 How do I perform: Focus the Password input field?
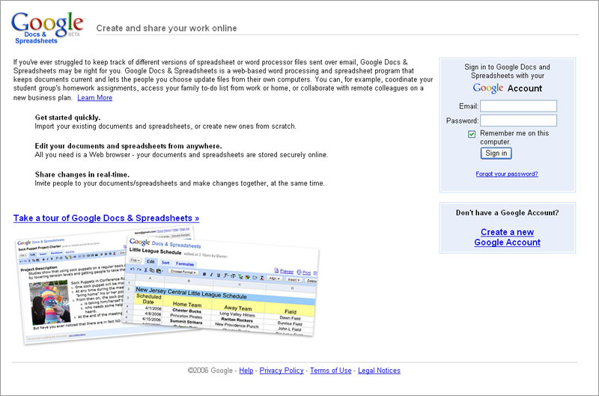click(x=518, y=121)
